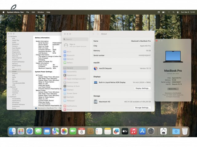
Task: Start FaceTime from the Dock
Action: coord(73,131)
